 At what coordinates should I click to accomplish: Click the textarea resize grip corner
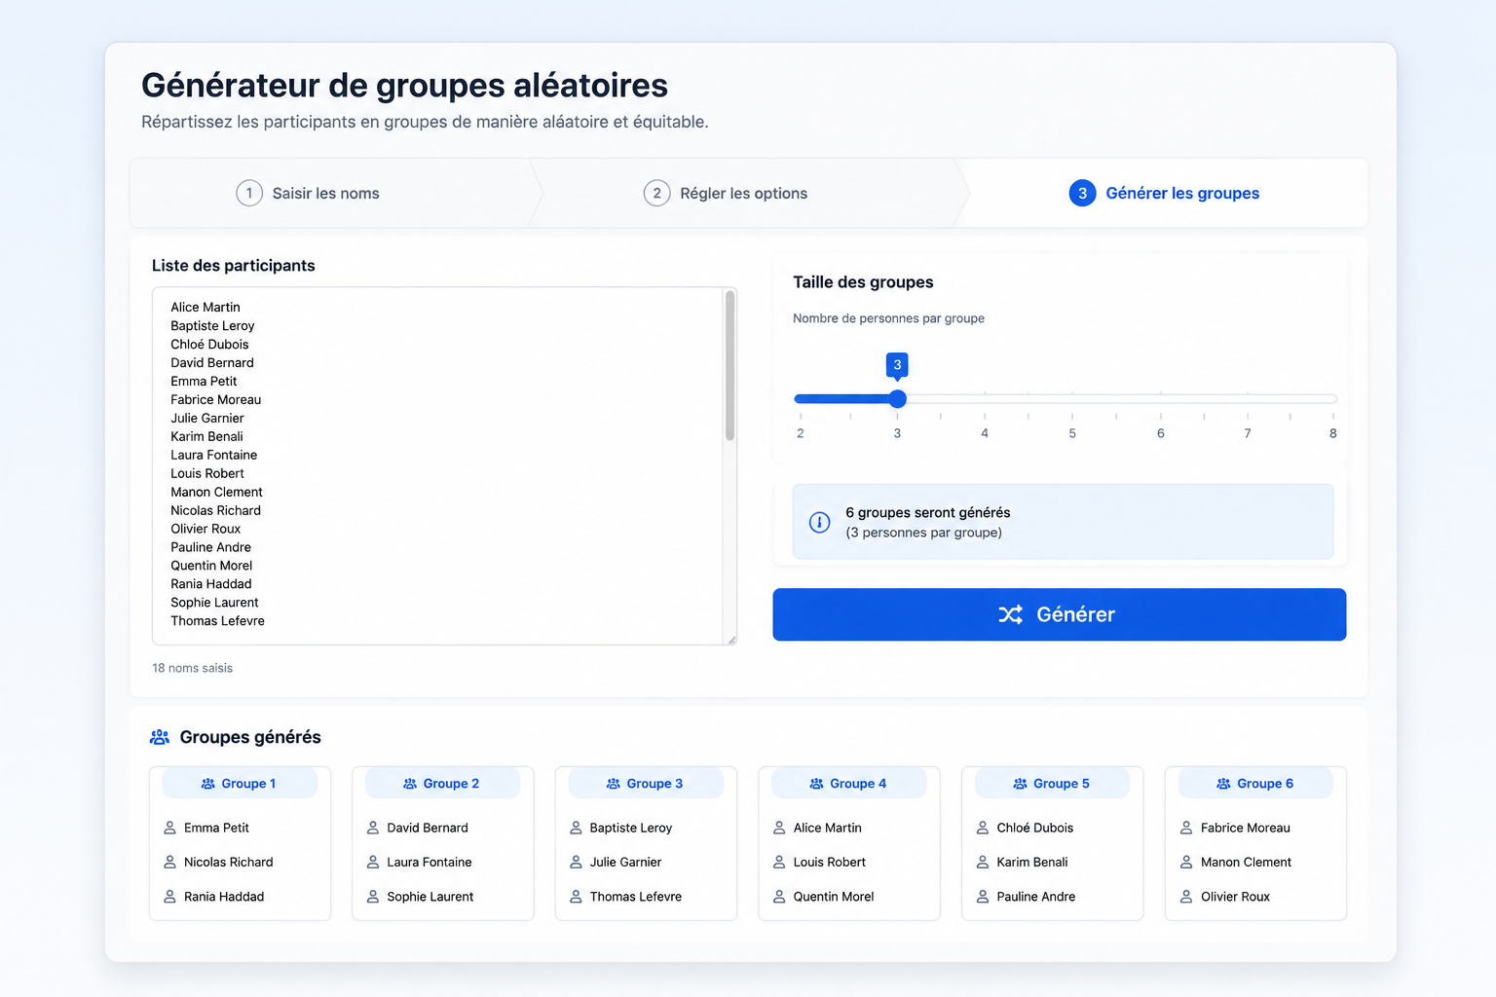(731, 640)
